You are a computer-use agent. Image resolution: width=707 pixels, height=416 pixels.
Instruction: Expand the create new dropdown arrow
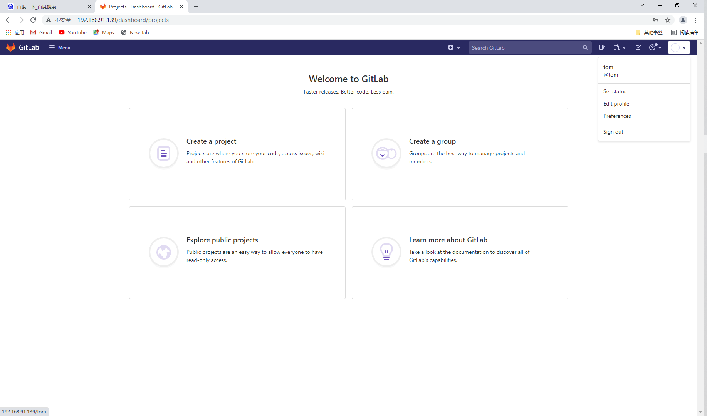coord(458,47)
